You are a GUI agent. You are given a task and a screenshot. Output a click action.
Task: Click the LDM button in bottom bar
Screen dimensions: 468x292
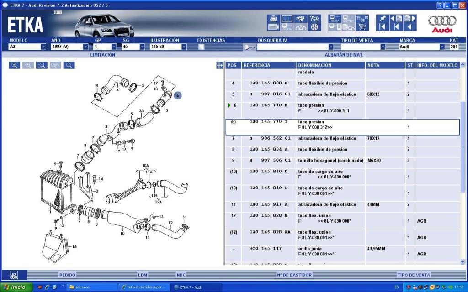tap(143, 275)
